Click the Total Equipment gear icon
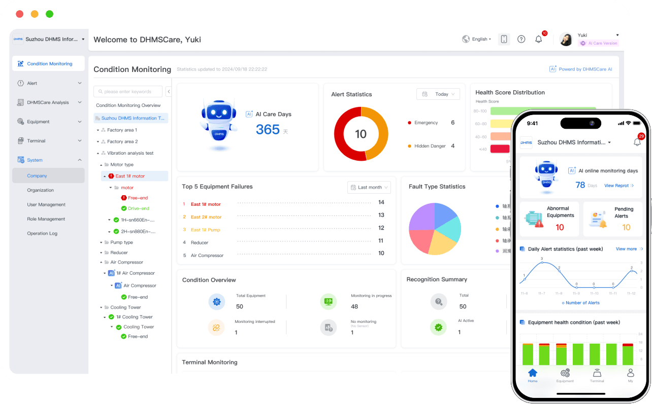The image size is (652, 404). pos(217,302)
